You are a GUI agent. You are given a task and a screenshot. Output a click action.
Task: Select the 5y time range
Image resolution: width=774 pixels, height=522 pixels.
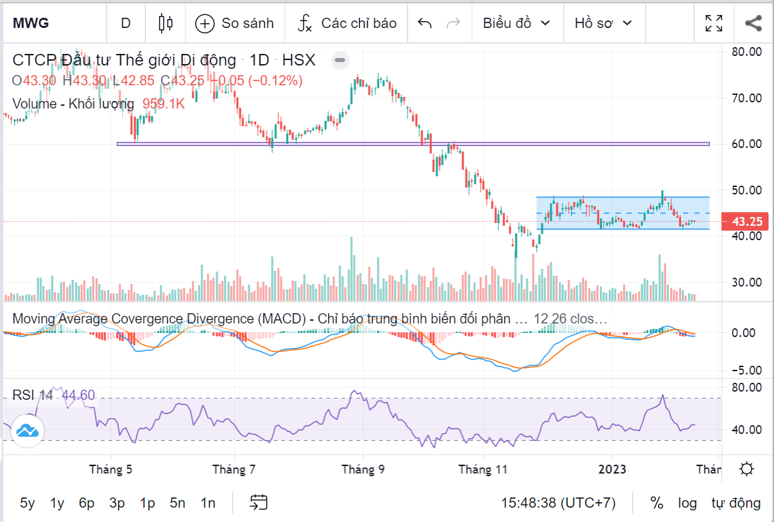click(27, 503)
